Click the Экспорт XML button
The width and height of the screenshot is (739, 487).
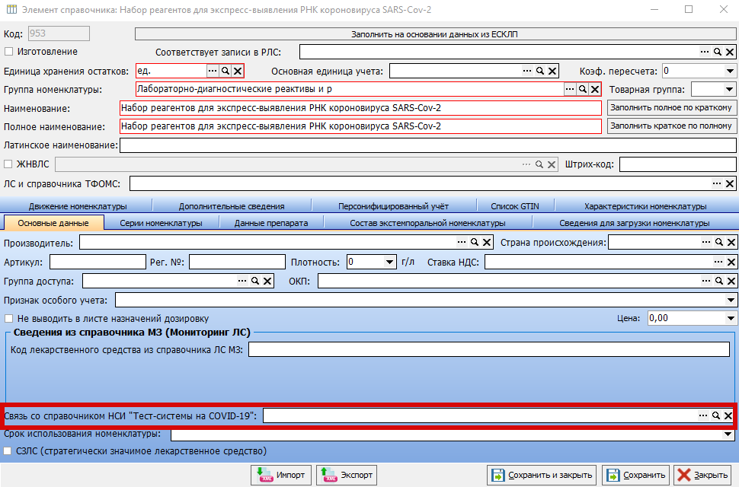(347, 475)
